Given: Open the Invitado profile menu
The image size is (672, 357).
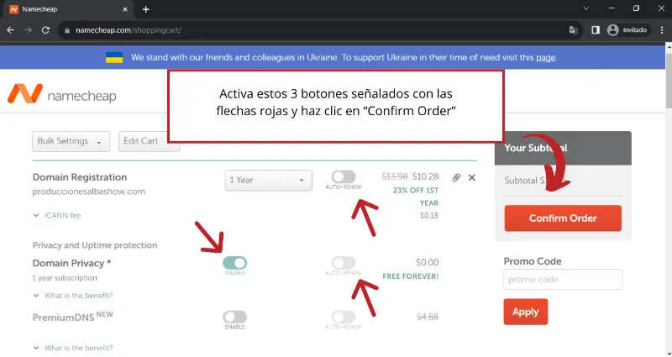Looking at the screenshot, I should coord(627,29).
